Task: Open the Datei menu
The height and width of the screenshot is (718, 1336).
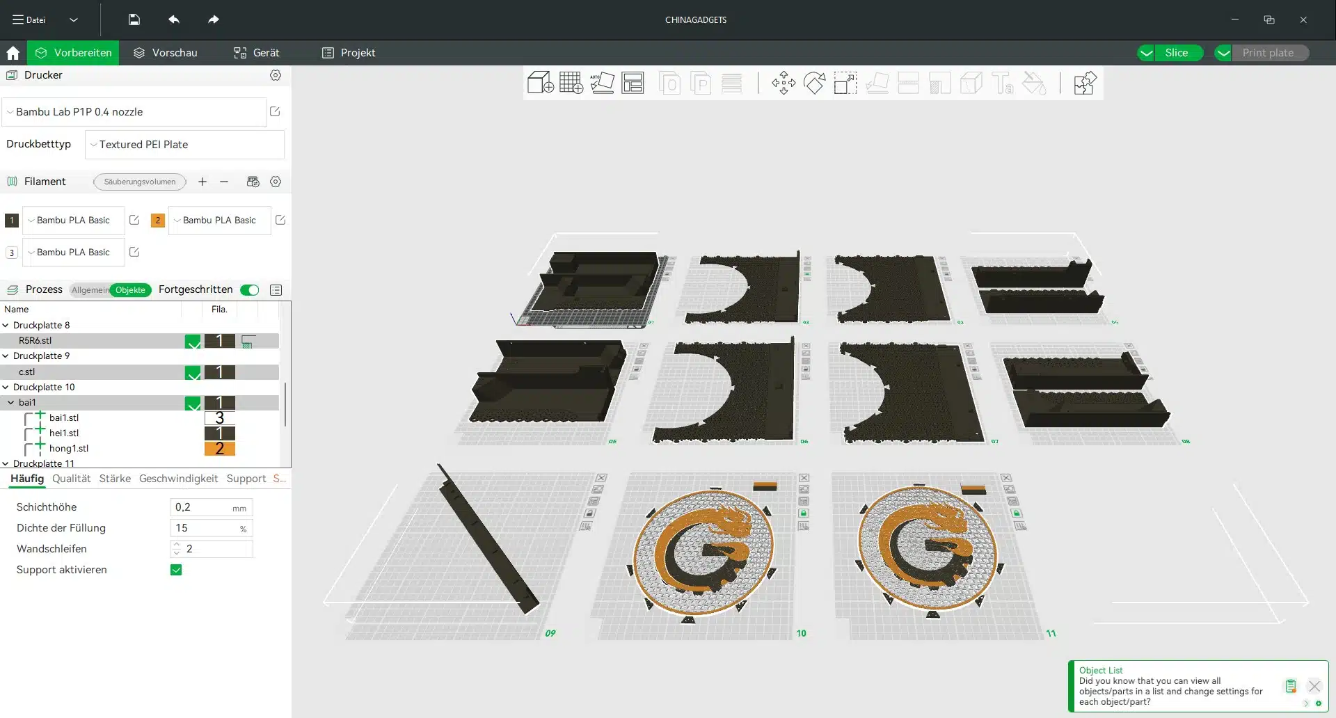Action: (x=29, y=19)
